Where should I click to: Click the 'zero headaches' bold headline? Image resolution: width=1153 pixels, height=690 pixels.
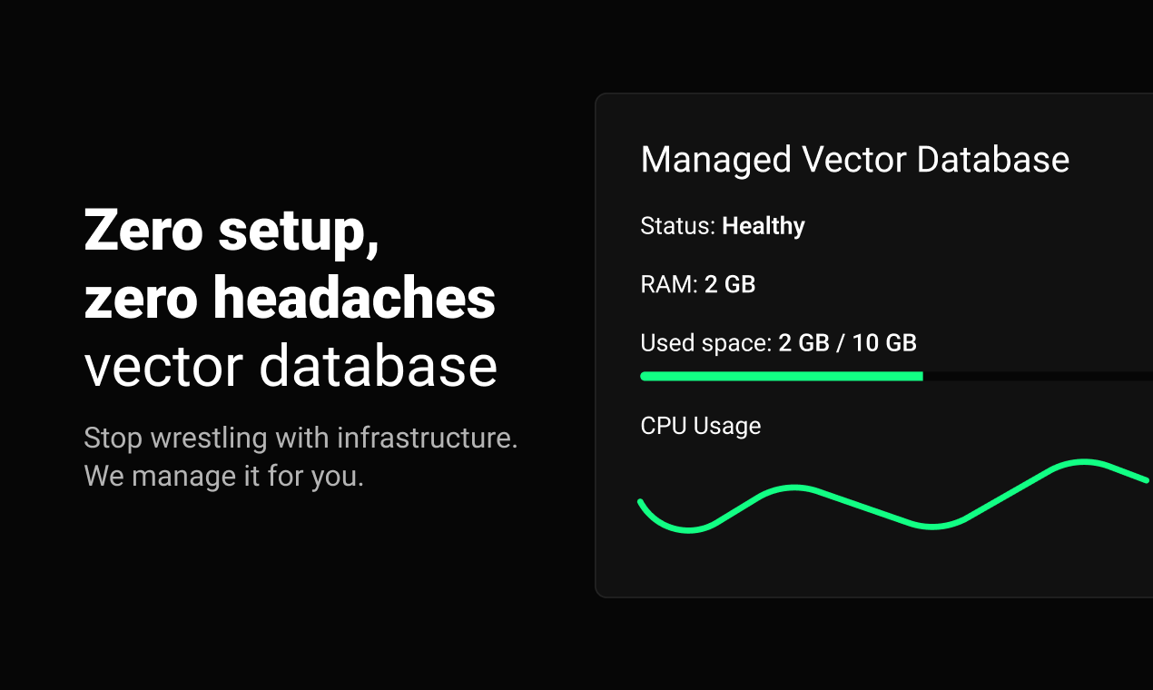(x=290, y=298)
